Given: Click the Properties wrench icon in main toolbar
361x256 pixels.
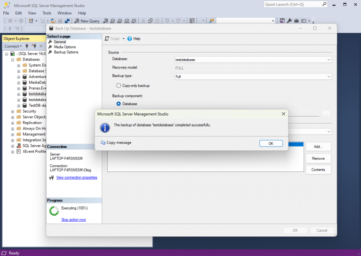Looking at the screenshot, I should click(290, 21).
